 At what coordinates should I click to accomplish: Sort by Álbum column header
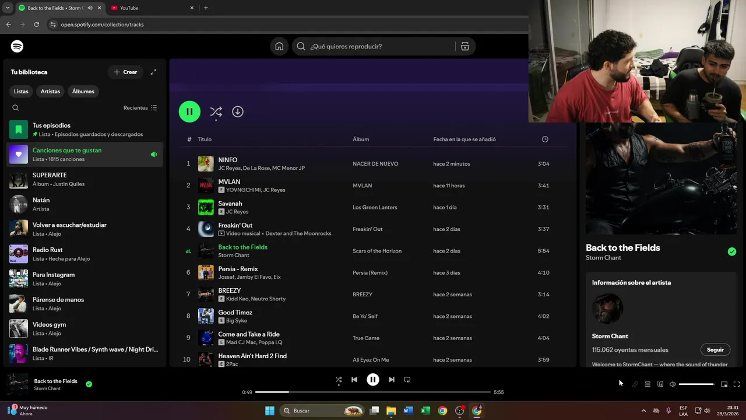[x=361, y=139]
